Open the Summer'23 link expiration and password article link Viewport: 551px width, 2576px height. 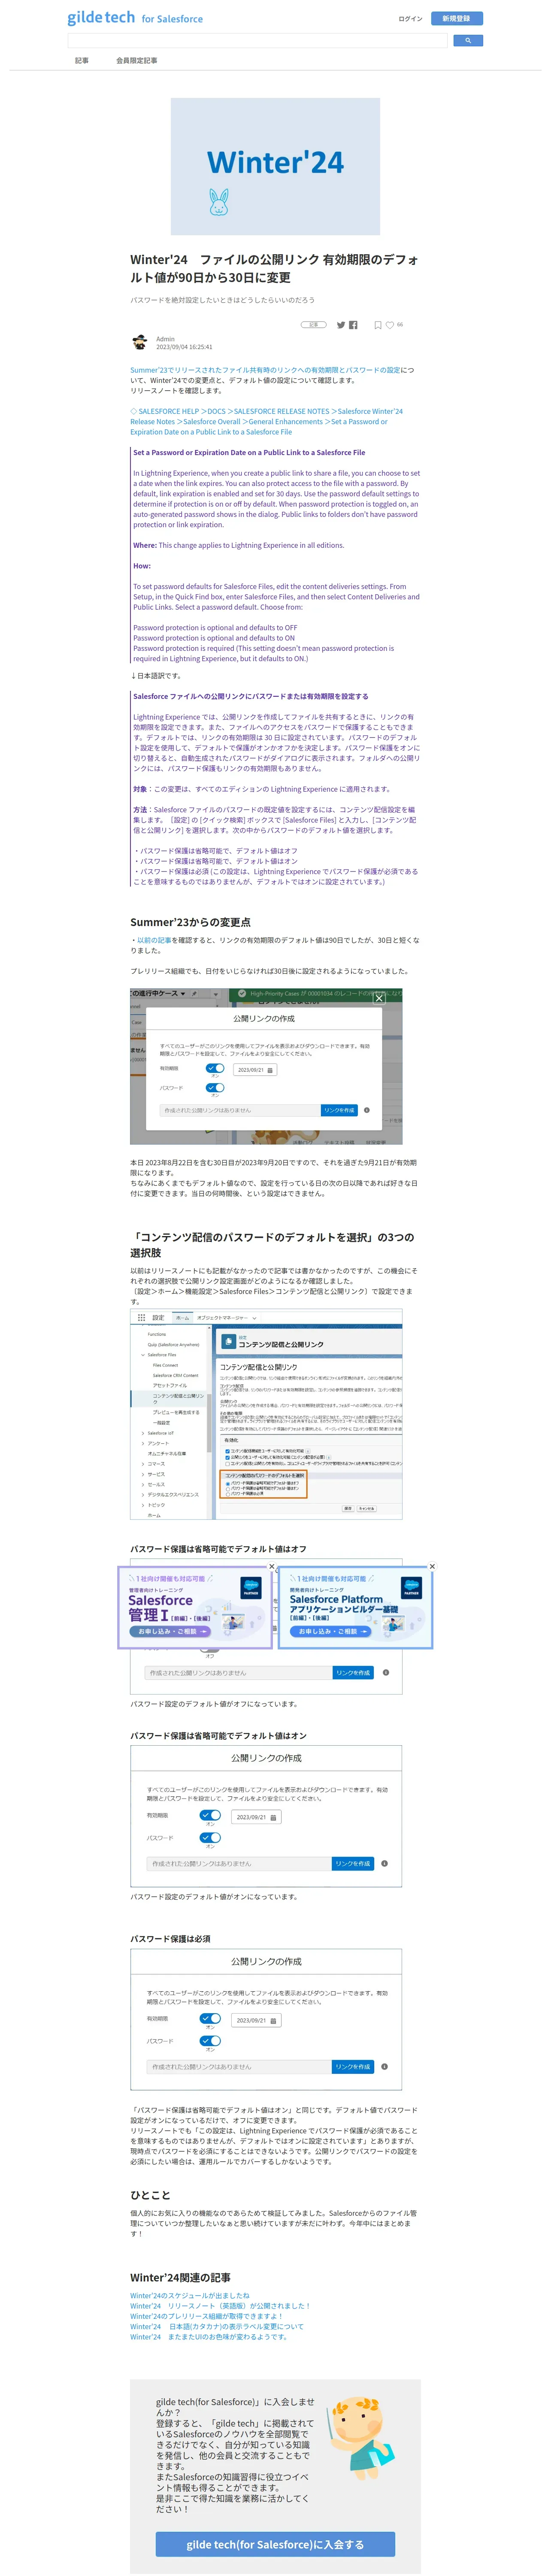point(265,370)
